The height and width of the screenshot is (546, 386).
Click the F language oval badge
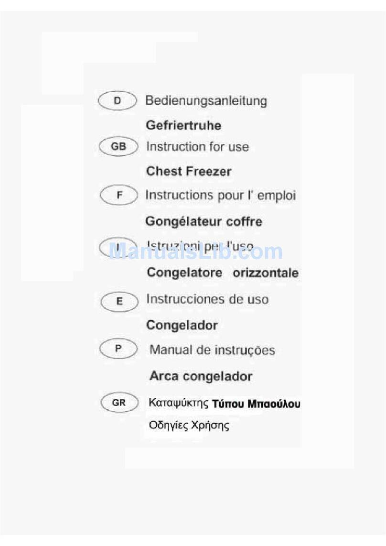point(119,195)
